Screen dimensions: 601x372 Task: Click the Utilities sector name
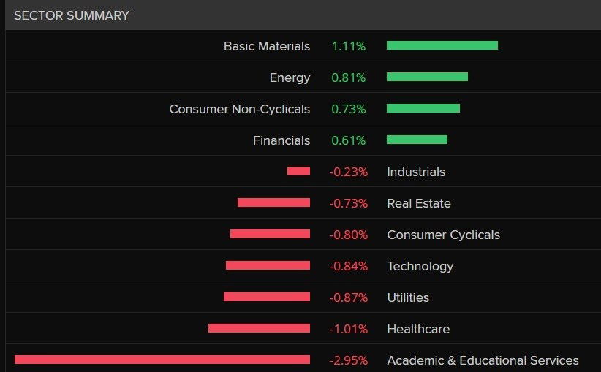coord(407,297)
